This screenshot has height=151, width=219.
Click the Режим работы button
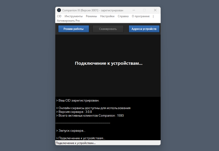[x=73, y=29]
